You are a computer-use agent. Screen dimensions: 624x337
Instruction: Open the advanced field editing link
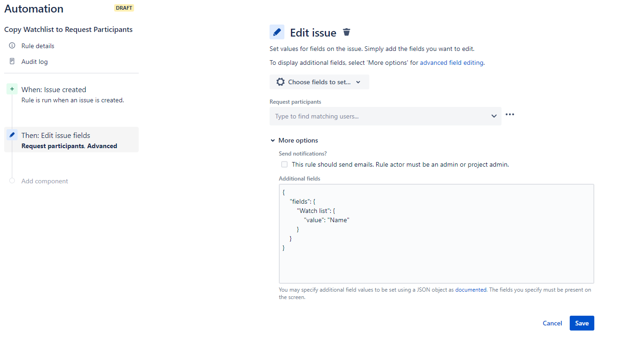[x=451, y=62]
